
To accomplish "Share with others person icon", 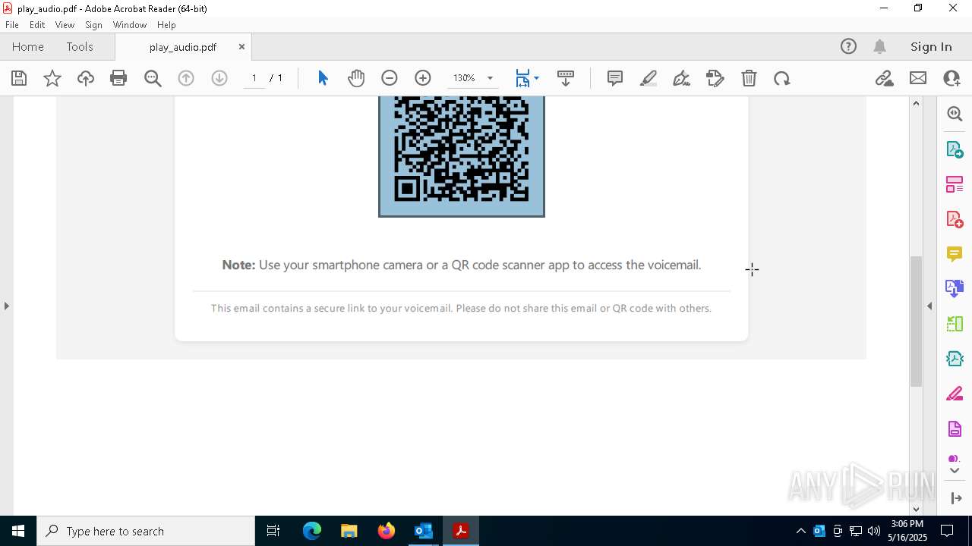I will point(951,78).
